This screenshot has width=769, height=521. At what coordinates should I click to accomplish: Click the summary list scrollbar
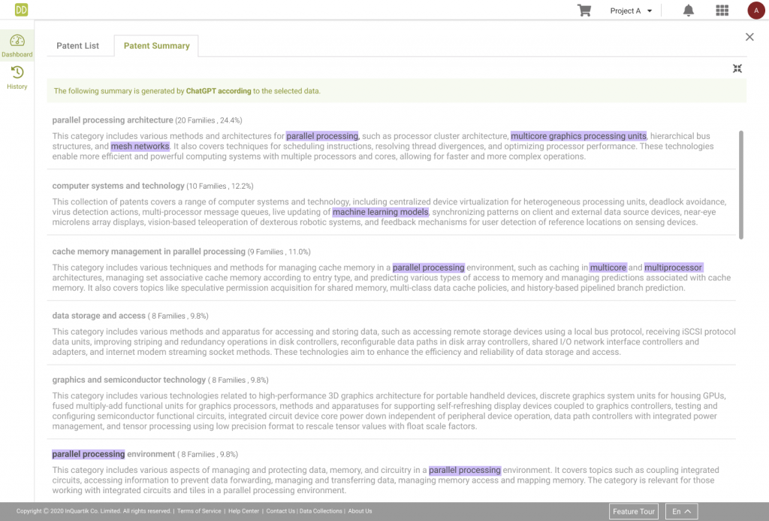pyautogui.click(x=740, y=185)
